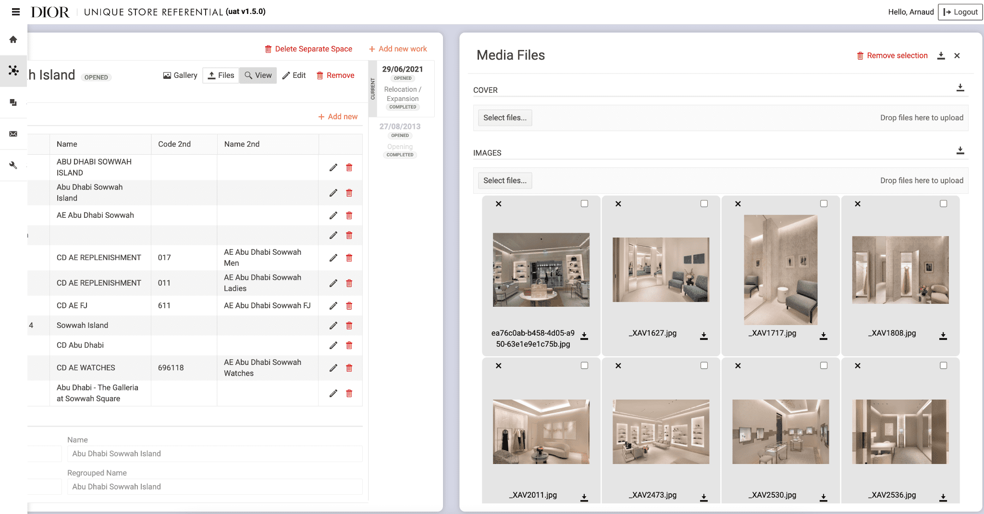Click Add new work link
The width and height of the screenshot is (984, 514).
click(398, 49)
